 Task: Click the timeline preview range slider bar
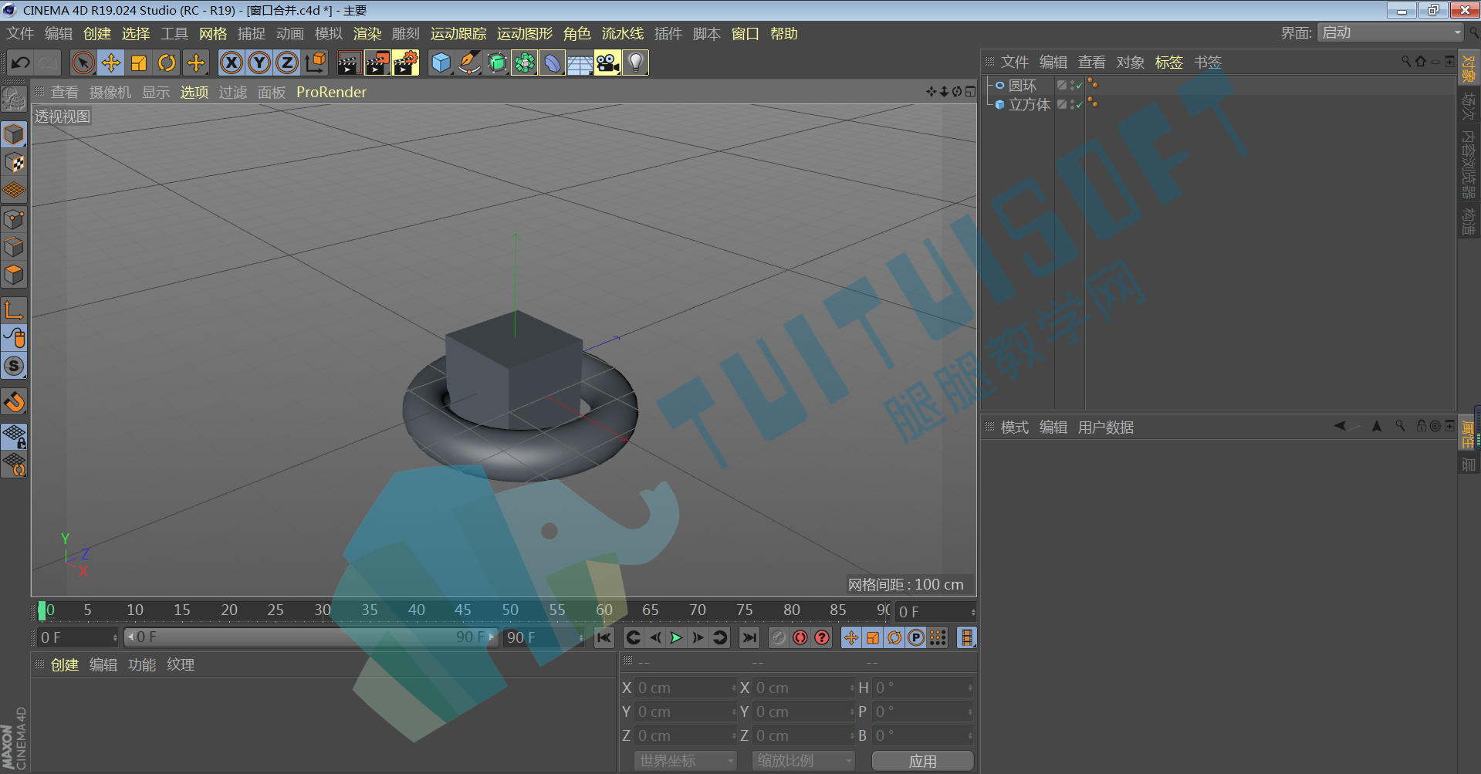(310, 637)
